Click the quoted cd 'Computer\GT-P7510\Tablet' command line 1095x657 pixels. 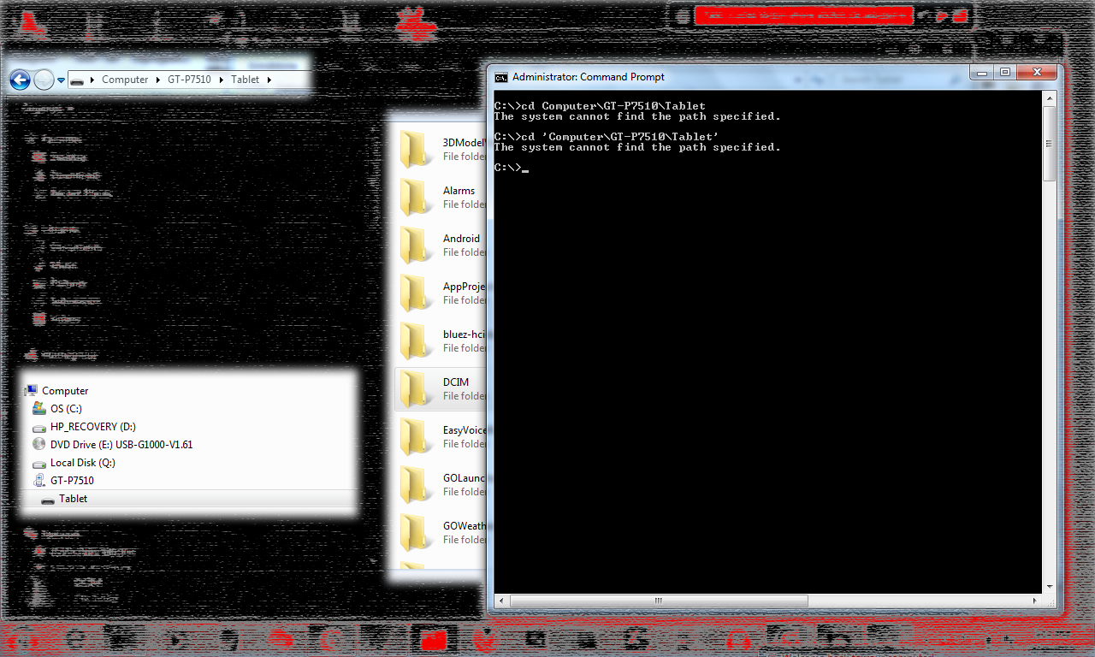tap(607, 137)
